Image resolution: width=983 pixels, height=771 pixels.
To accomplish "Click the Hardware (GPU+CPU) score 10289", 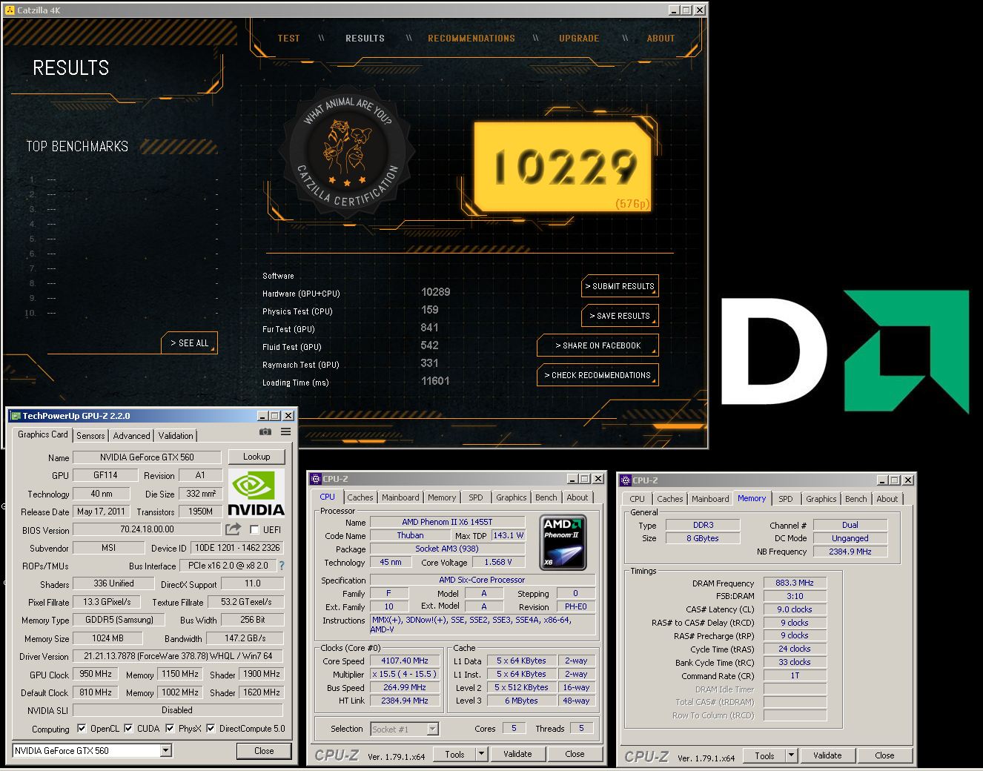I will coord(436,292).
